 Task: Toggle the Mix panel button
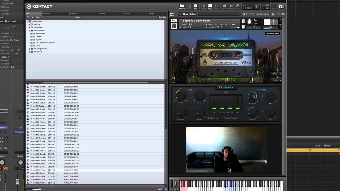point(277,74)
